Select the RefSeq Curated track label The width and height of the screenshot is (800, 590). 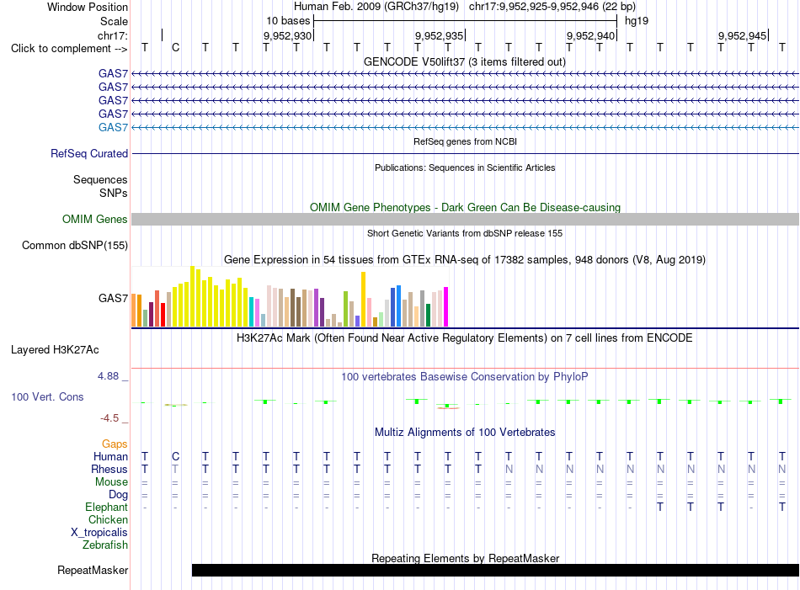pos(89,153)
